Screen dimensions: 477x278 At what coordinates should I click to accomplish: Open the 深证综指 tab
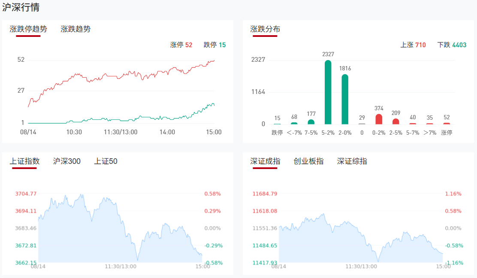pos(352,161)
